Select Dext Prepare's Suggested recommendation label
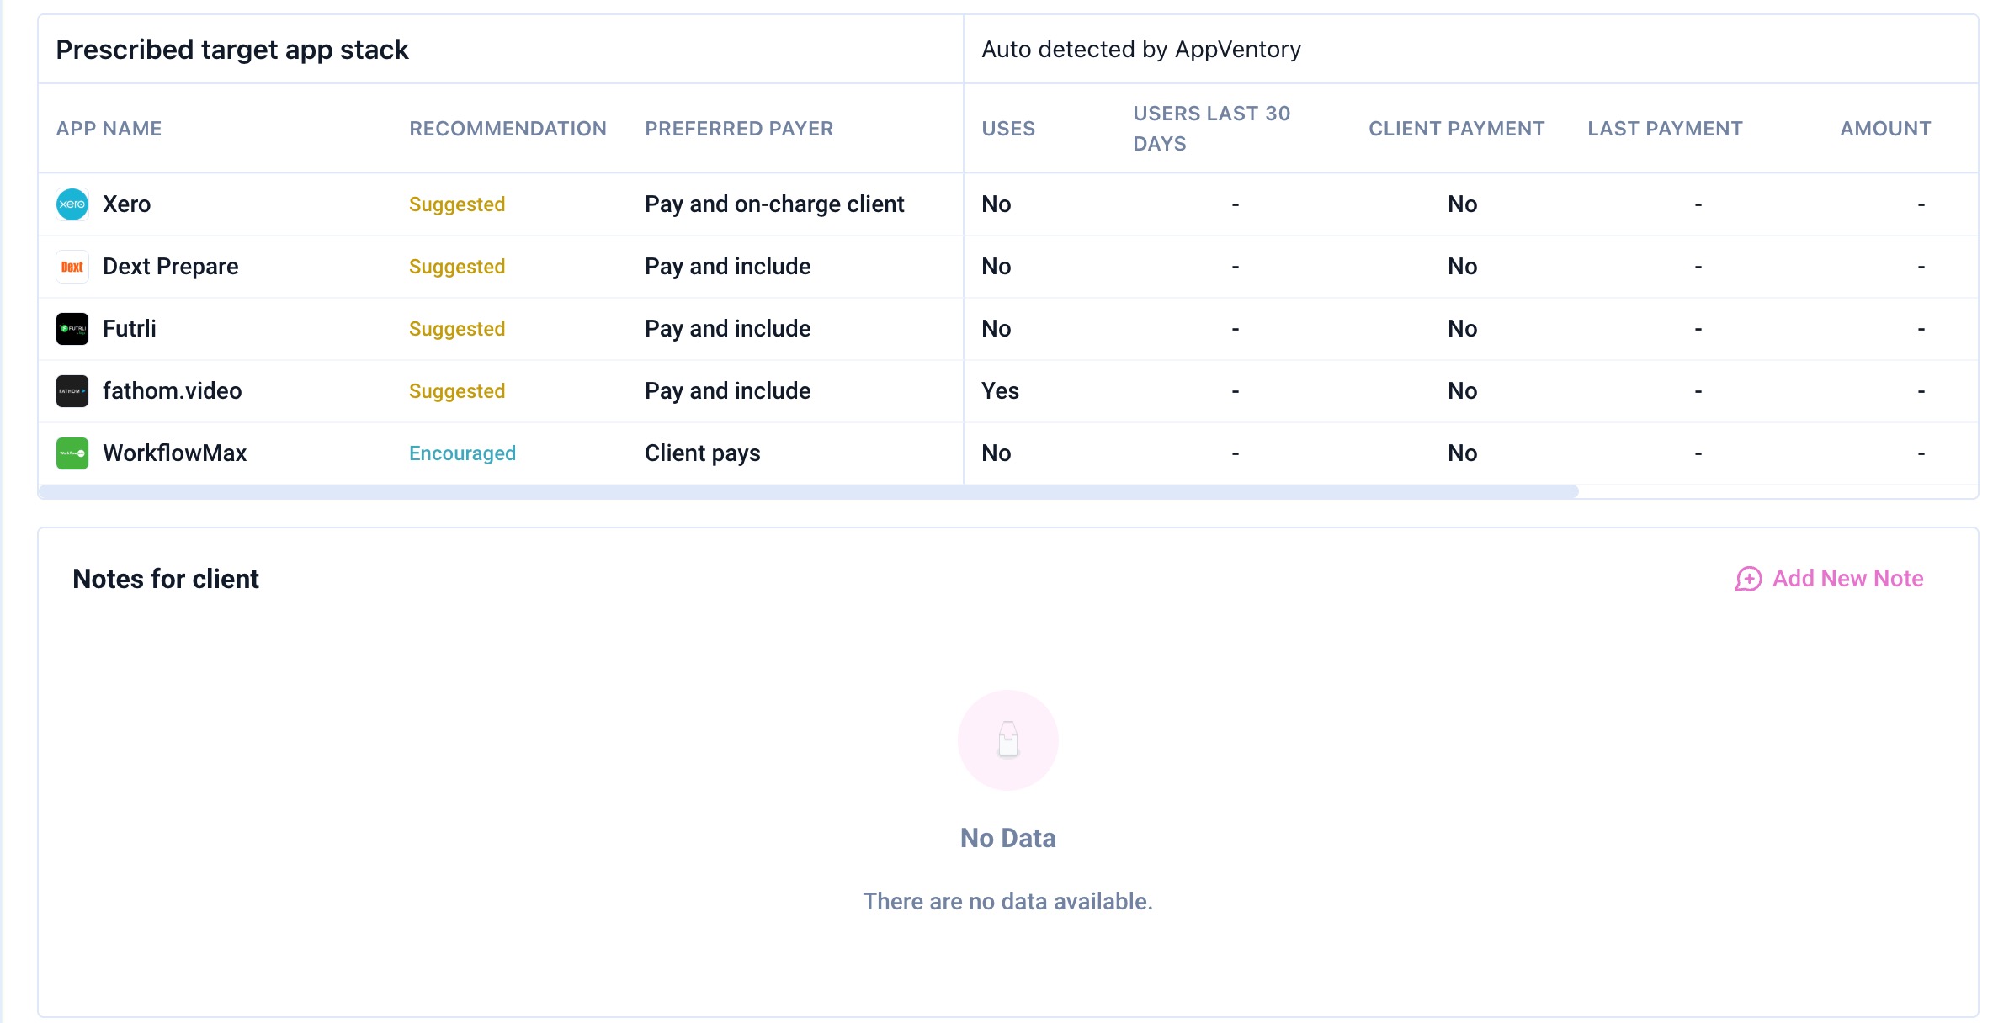The image size is (1993, 1023). (457, 267)
